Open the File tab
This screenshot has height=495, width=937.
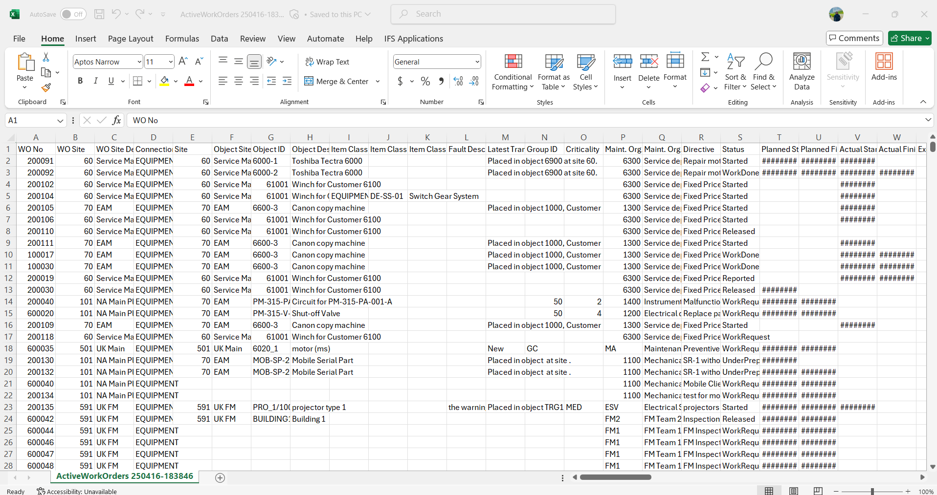tap(19, 39)
